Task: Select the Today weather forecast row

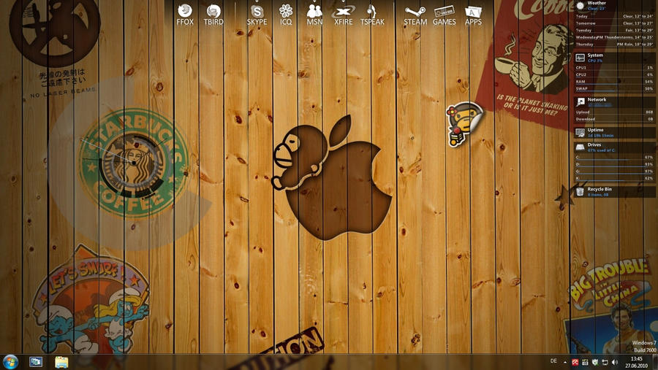Action: click(x=614, y=16)
